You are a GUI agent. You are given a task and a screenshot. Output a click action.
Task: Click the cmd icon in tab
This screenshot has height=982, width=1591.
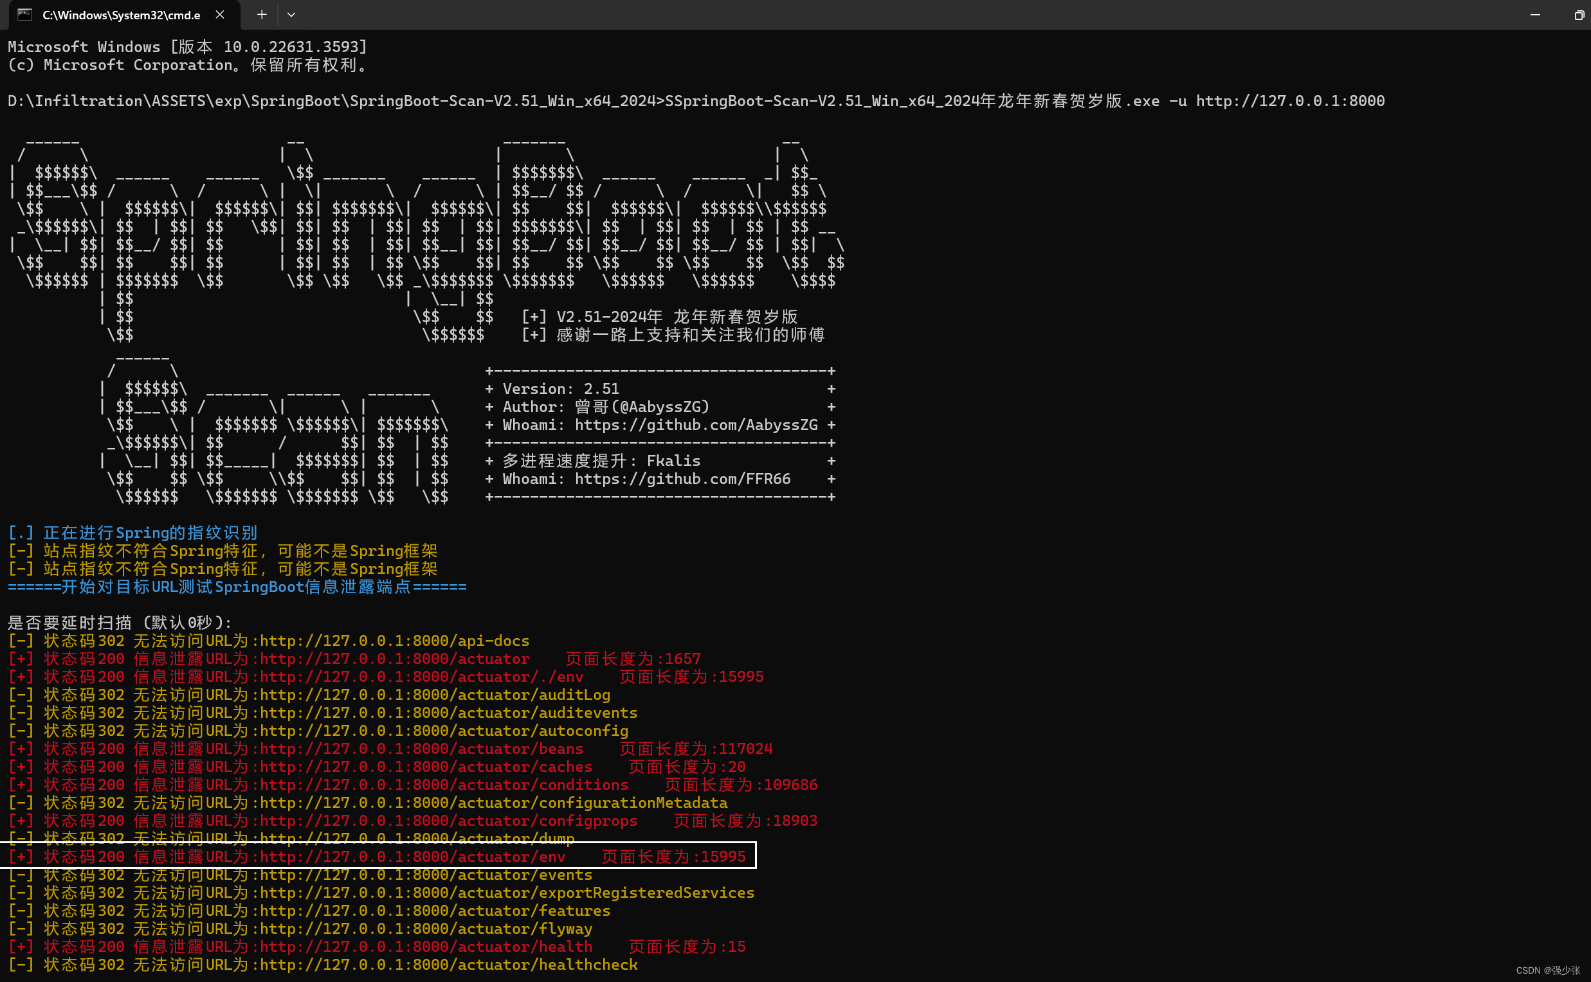pyautogui.click(x=24, y=14)
